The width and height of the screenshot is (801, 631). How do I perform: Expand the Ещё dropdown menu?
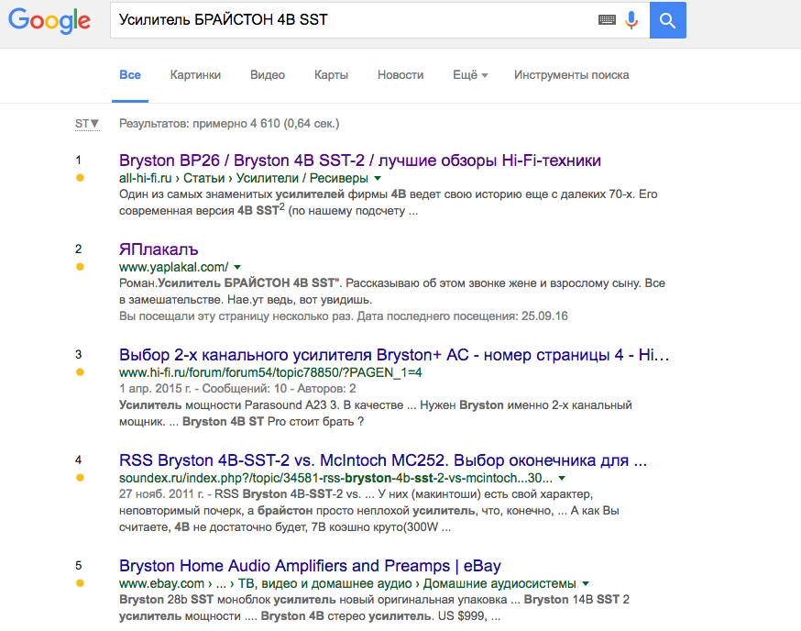pos(470,75)
